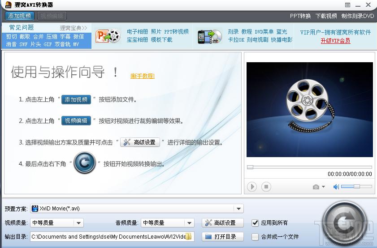Image resolution: width=377 pixels, height=248 pixels.
Task: Play the preview video
Action: pos(252,187)
